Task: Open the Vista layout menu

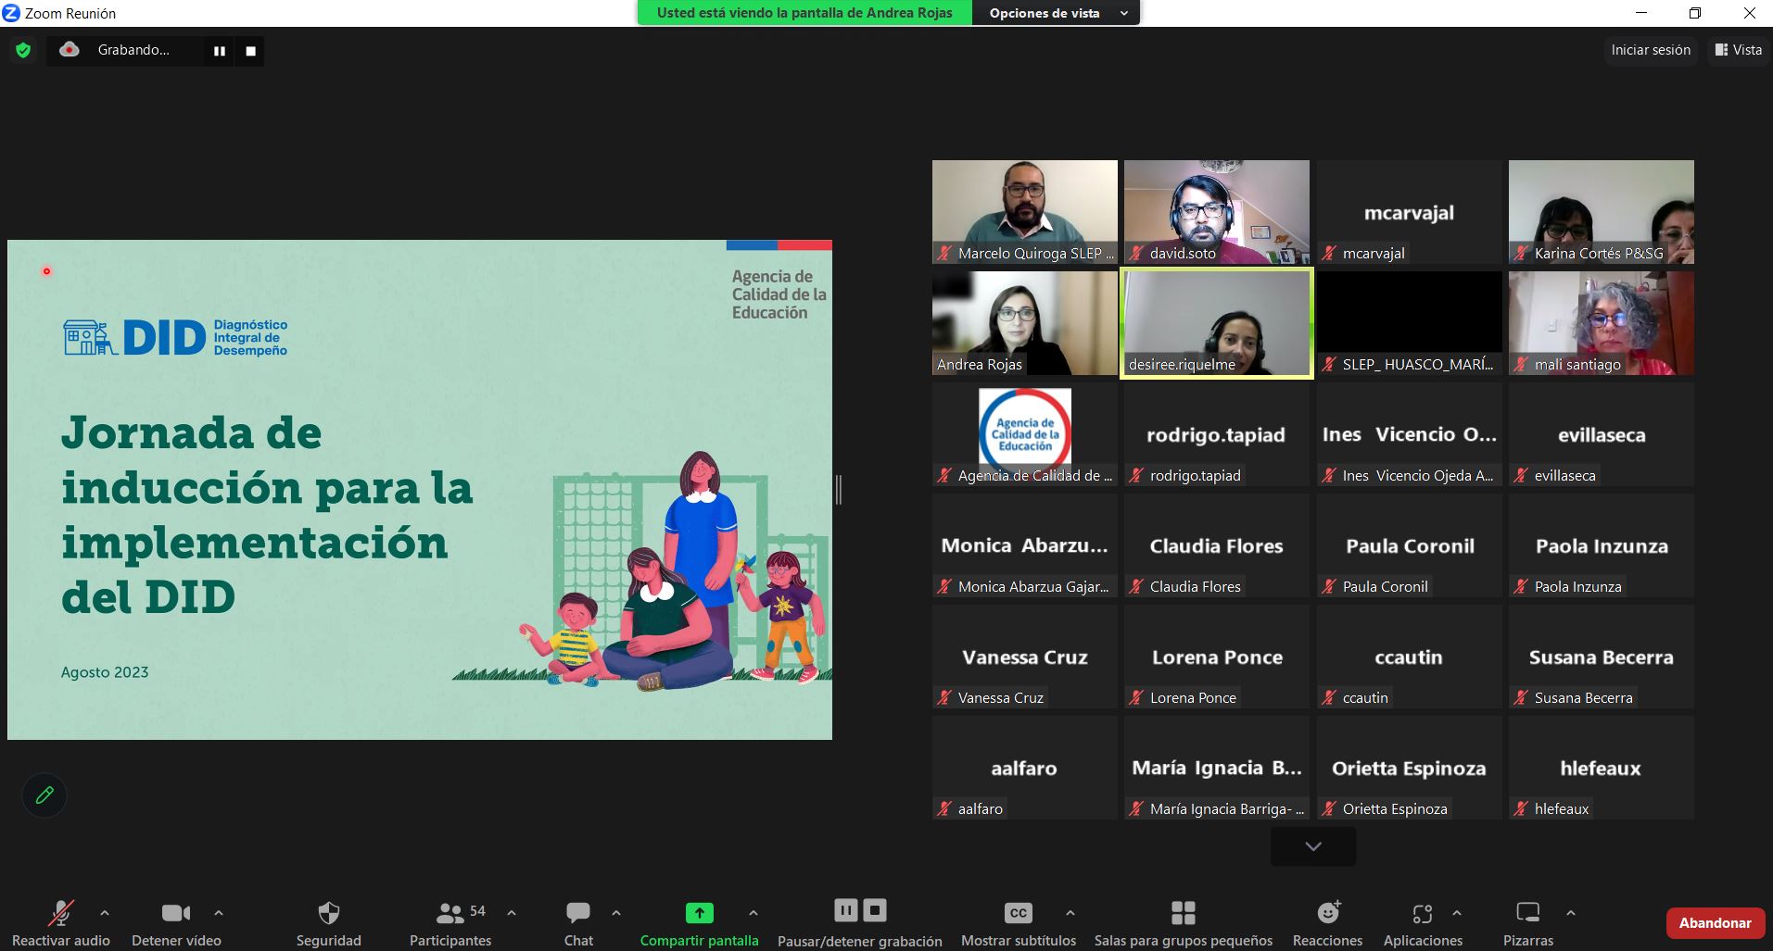Action: [1738, 50]
